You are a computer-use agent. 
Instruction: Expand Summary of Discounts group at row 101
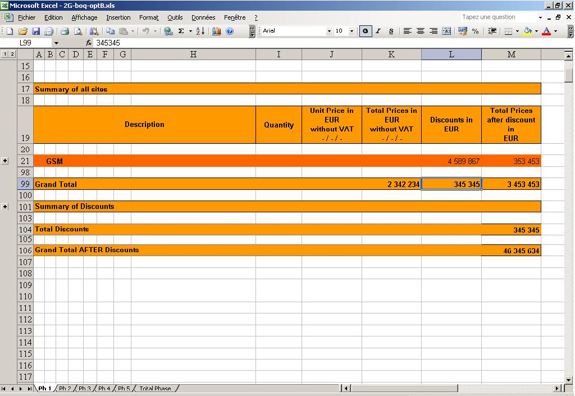click(5, 207)
